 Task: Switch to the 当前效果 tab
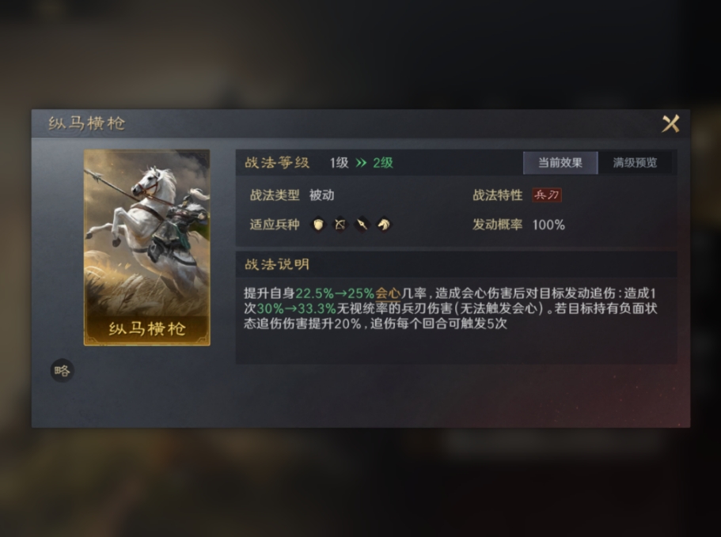click(x=560, y=163)
